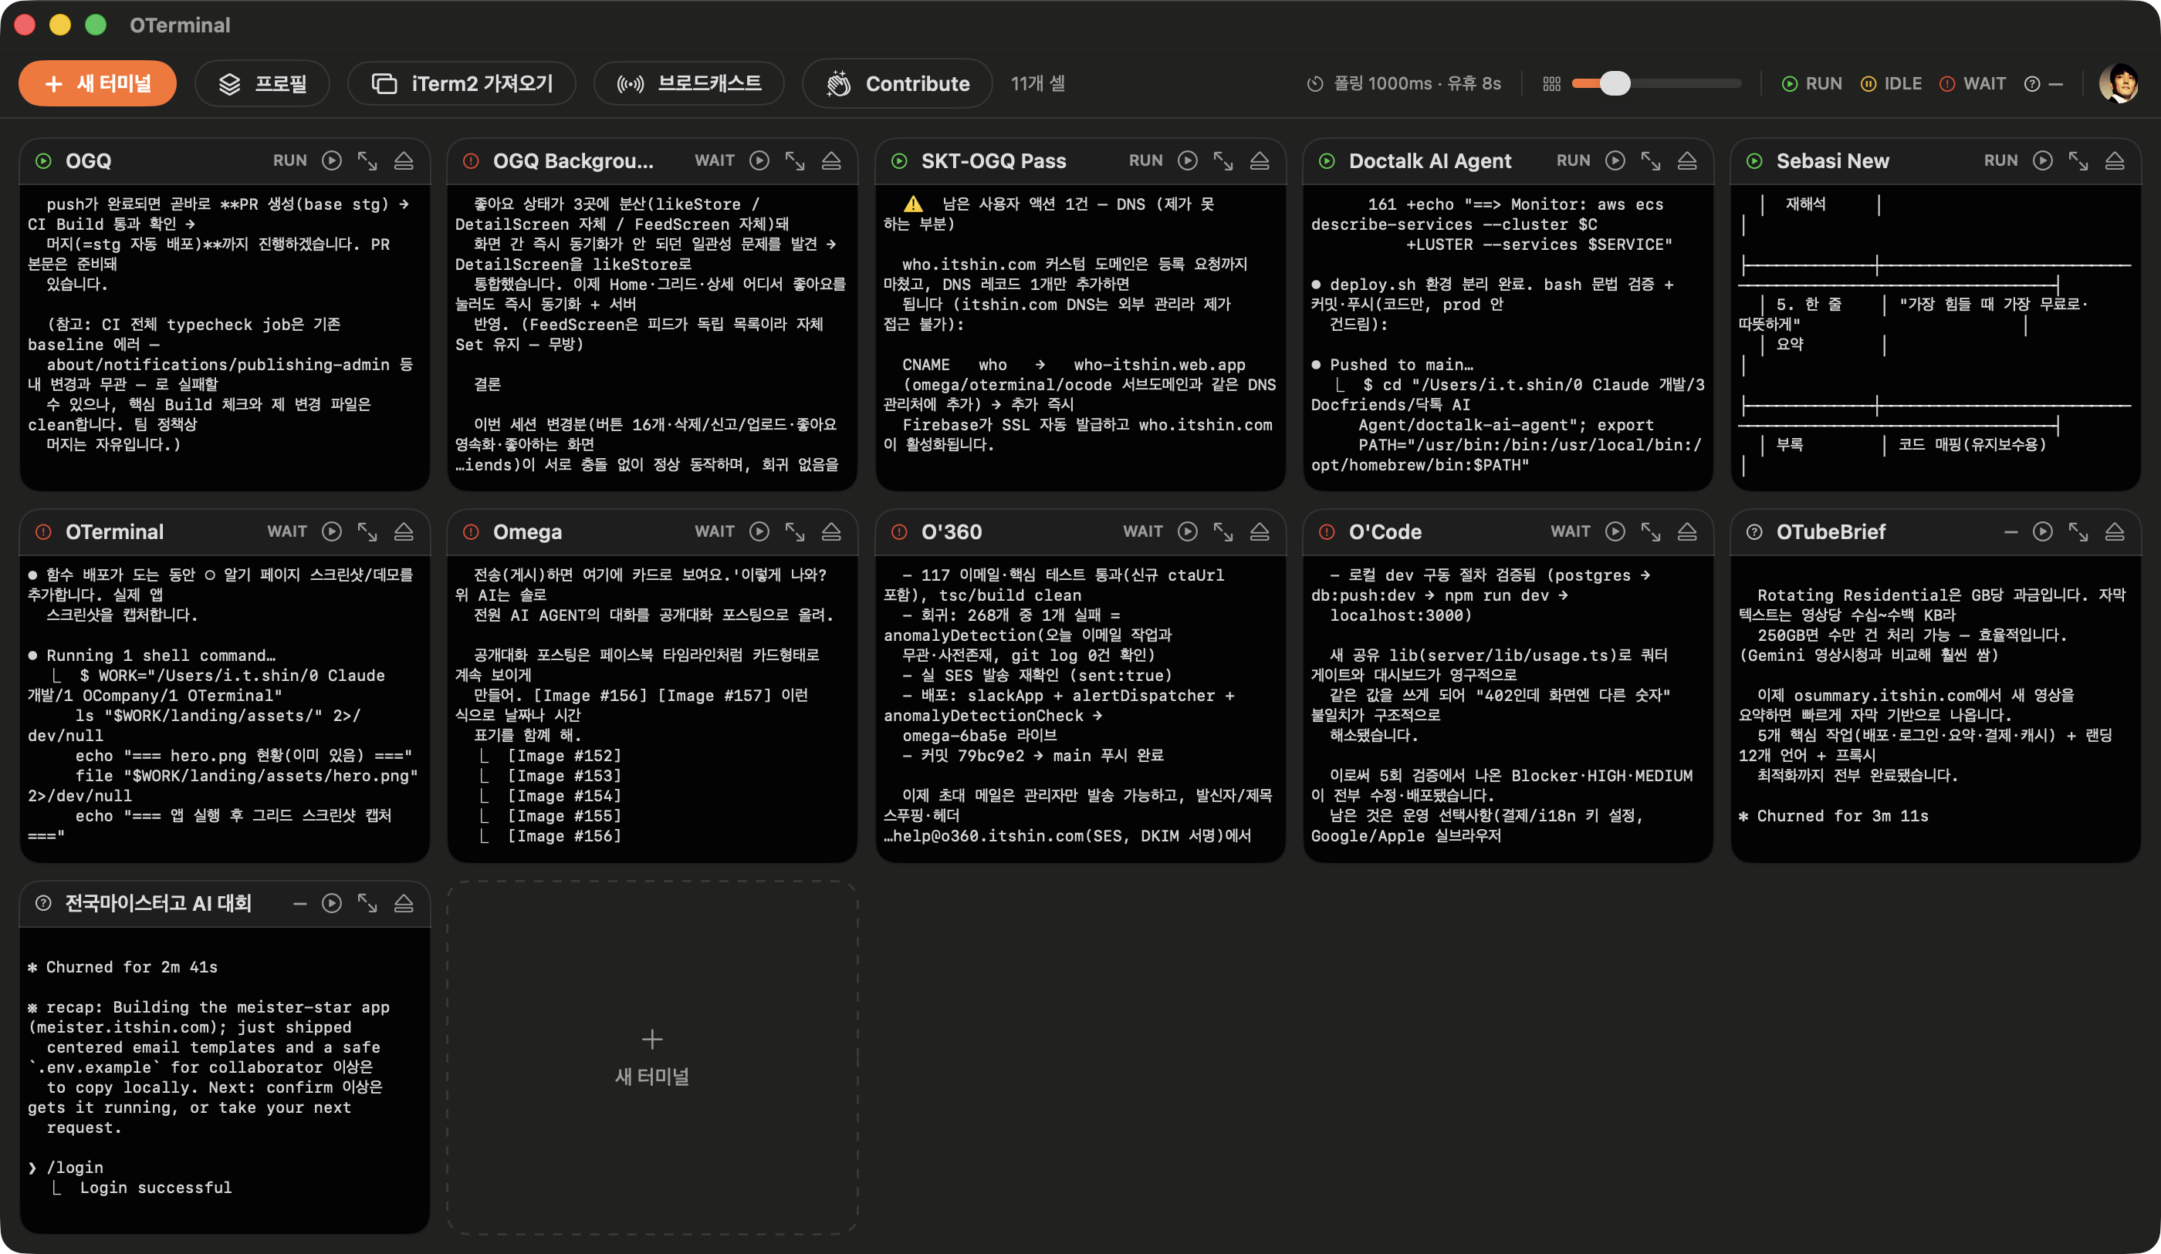The image size is (2161, 1254).
Task: Click play icon on O'360 cell
Action: click(1188, 531)
